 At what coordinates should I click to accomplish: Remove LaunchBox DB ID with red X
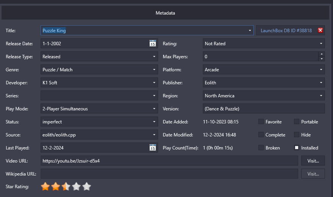click(x=320, y=30)
